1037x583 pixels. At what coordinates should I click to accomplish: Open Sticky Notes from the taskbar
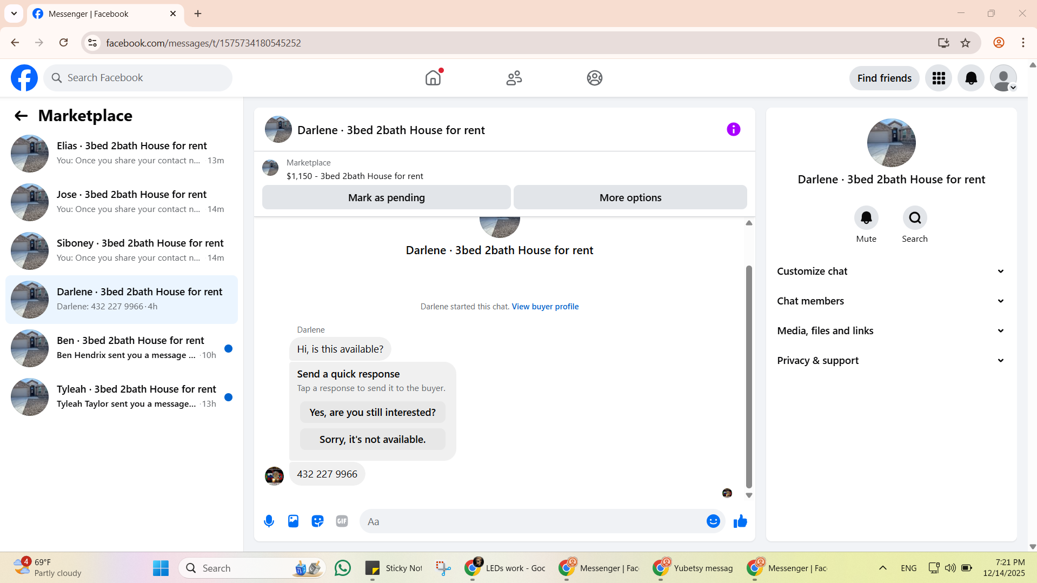[x=394, y=568]
